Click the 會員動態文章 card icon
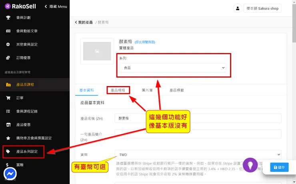The image size is (296, 184). coord(8,31)
